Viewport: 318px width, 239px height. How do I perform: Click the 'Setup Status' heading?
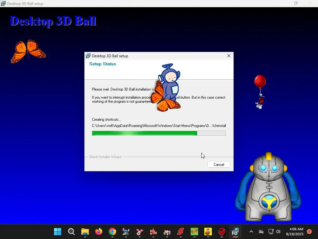pos(102,64)
